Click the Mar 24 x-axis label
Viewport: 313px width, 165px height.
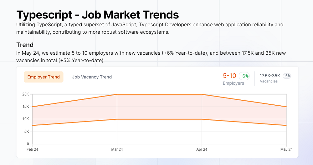117,150
